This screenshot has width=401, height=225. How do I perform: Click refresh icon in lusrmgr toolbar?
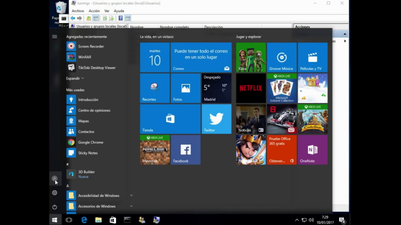(105, 18)
